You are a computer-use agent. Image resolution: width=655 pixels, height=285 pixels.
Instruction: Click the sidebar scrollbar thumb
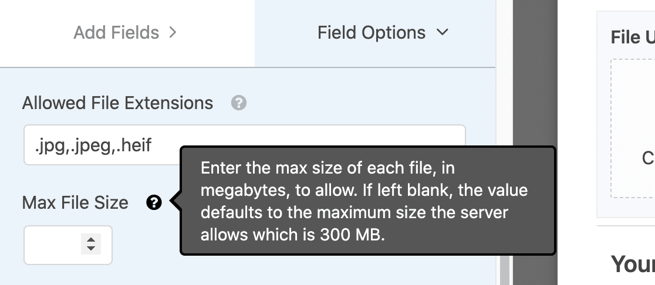[x=505, y=270]
